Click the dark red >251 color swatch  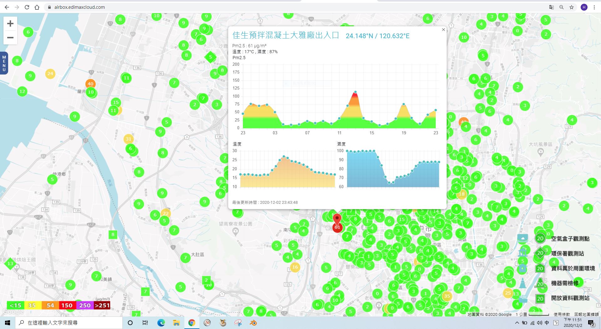pos(102,305)
